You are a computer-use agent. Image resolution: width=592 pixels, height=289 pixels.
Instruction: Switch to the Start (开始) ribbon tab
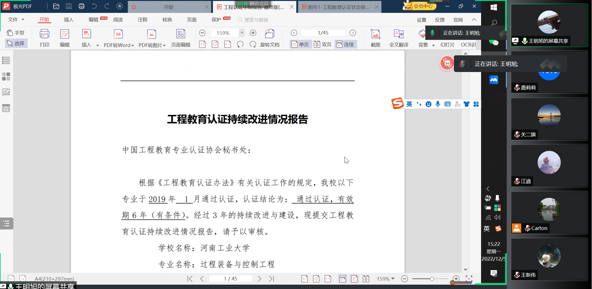(x=44, y=19)
